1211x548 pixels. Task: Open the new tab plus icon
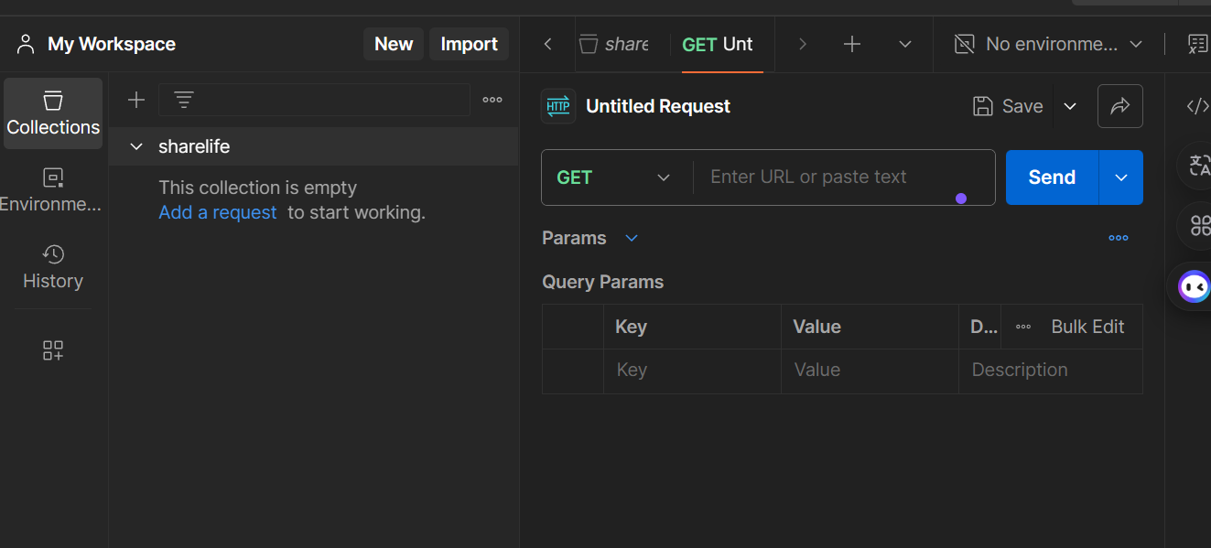[852, 44]
